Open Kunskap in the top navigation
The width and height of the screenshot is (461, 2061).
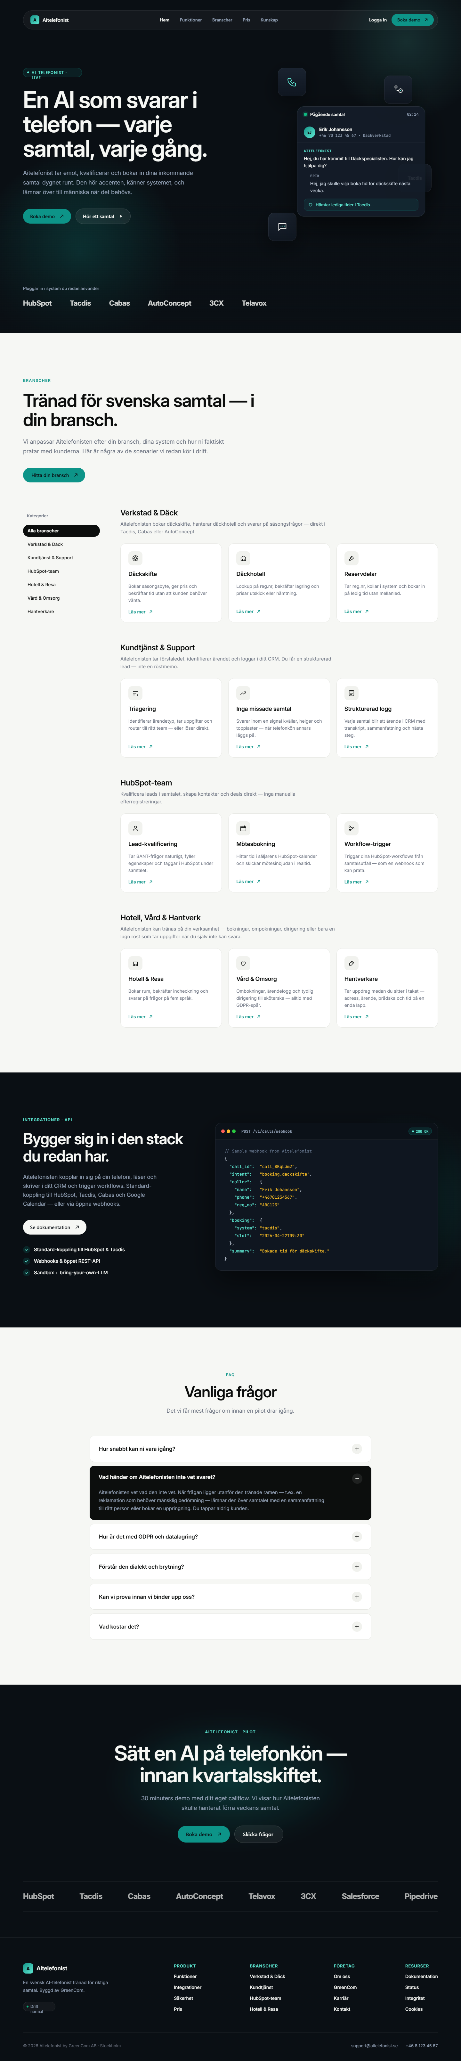coord(269,20)
